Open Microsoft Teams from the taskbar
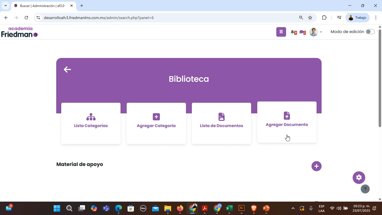 tap(106, 208)
